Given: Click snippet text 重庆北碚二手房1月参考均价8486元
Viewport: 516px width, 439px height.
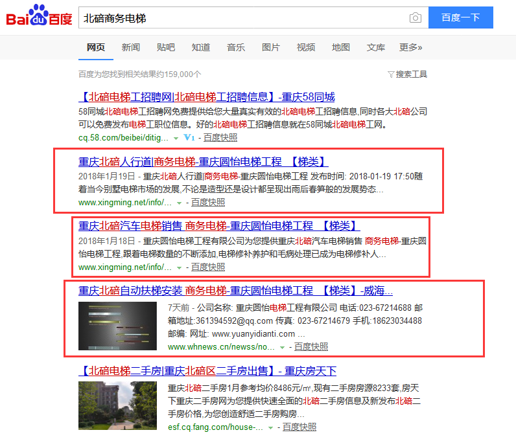Looking at the screenshot, I should point(294,401).
